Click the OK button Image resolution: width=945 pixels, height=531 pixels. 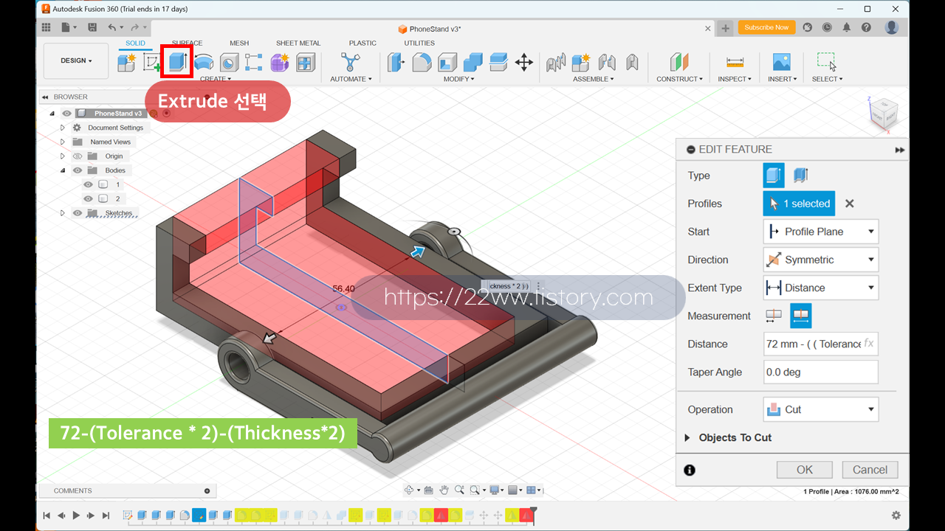[x=805, y=470]
